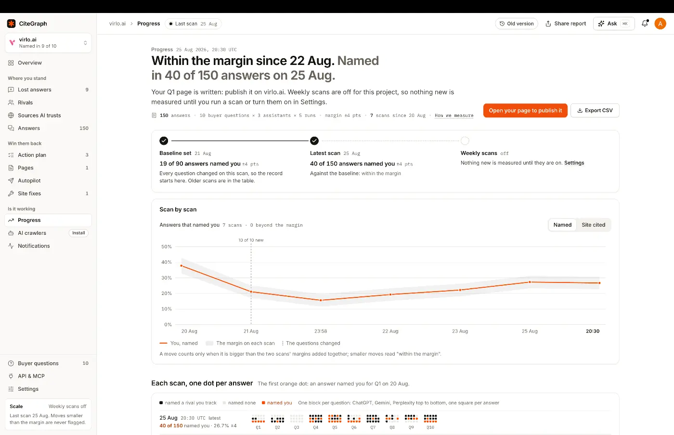Expand the virlo.ai project switcher

[48, 43]
